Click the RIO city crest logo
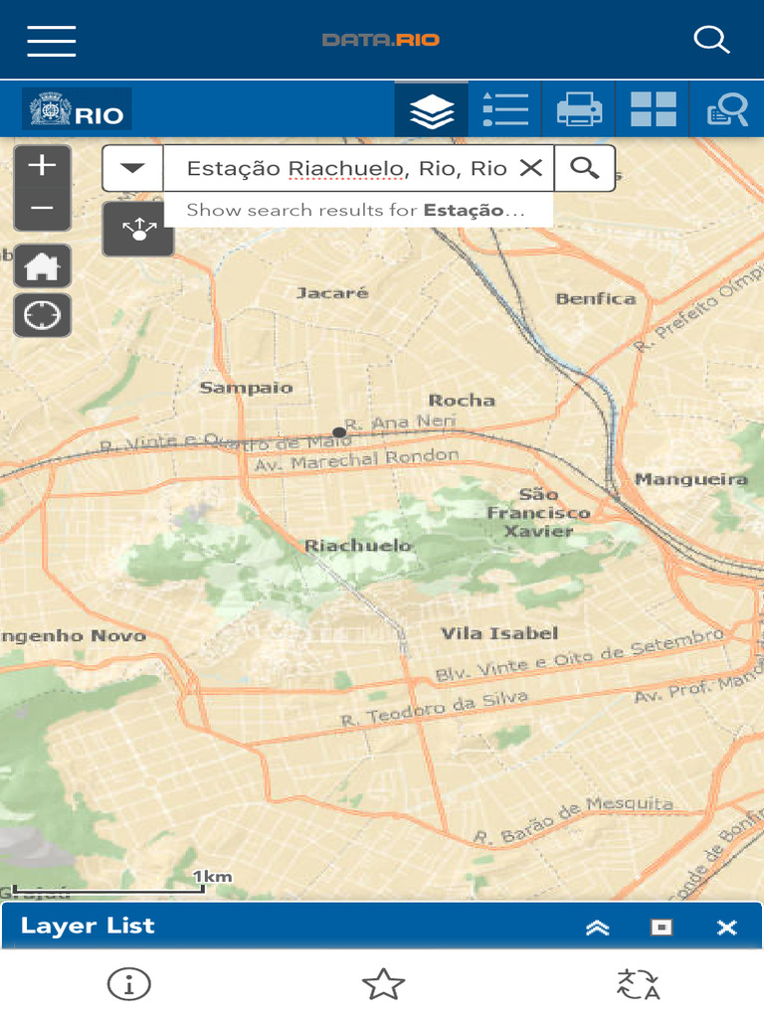 (77, 109)
